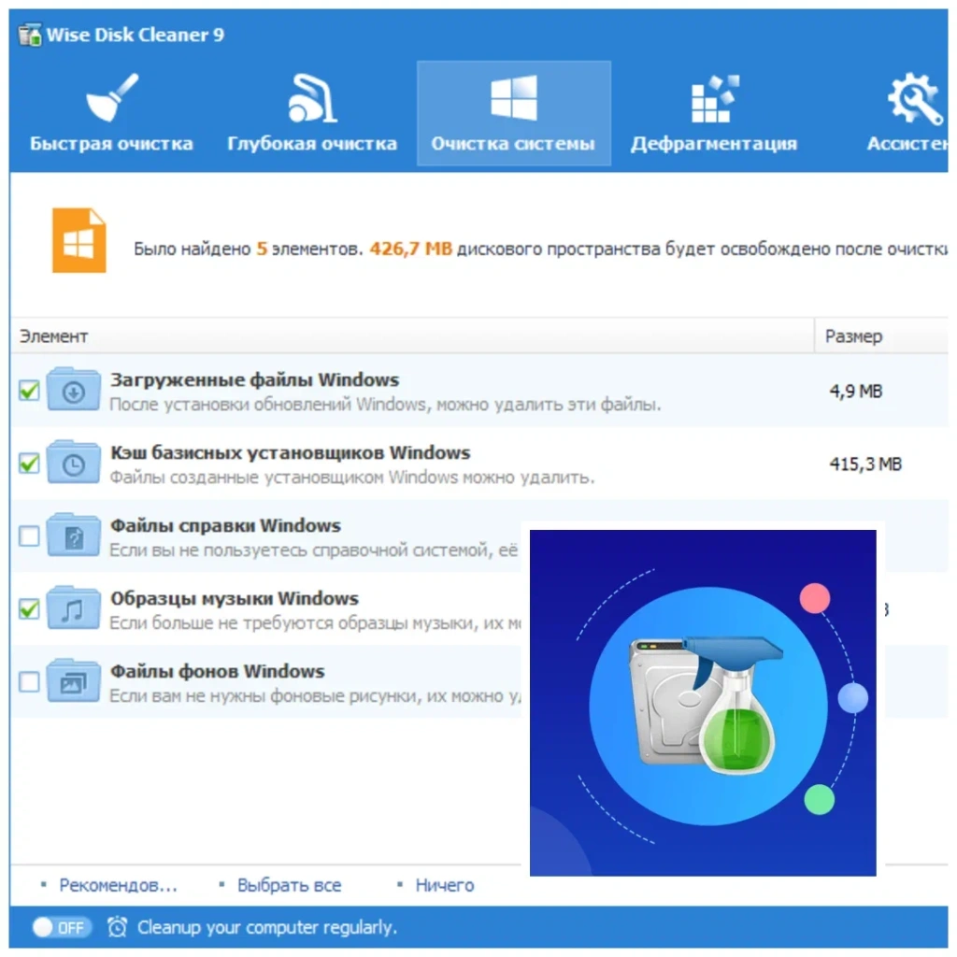The height and width of the screenshot is (957, 957).
Task: Click the 426,7 MB summary value
Action: coord(411,249)
